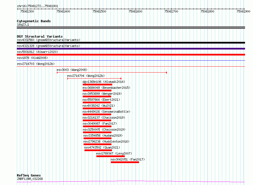The image size is (253, 185).
Task: Open nsv6038242 (Wu2021) label
Action: (99, 106)
